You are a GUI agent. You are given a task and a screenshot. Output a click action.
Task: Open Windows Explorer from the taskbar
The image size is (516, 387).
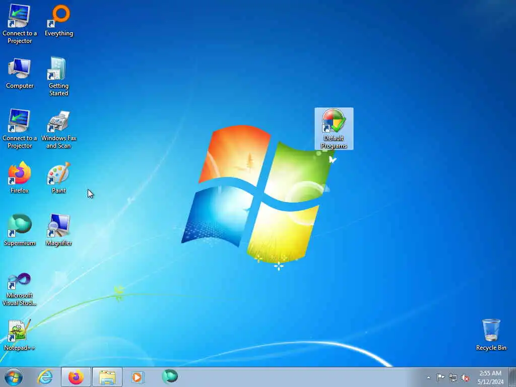(107, 377)
